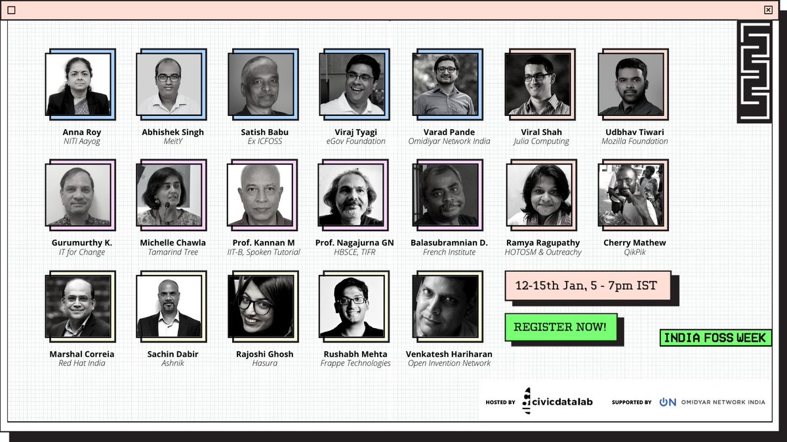Viewport: 787px width, 442px height.
Task: Click the name text 'Abhishek Singh'
Action: pos(172,132)
